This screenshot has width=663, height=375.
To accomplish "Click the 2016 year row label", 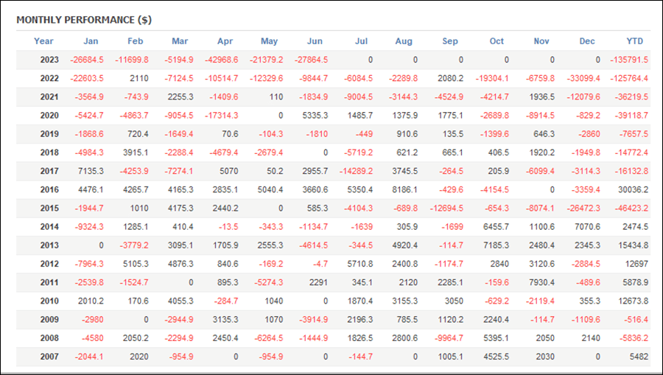I will [49, 189].
